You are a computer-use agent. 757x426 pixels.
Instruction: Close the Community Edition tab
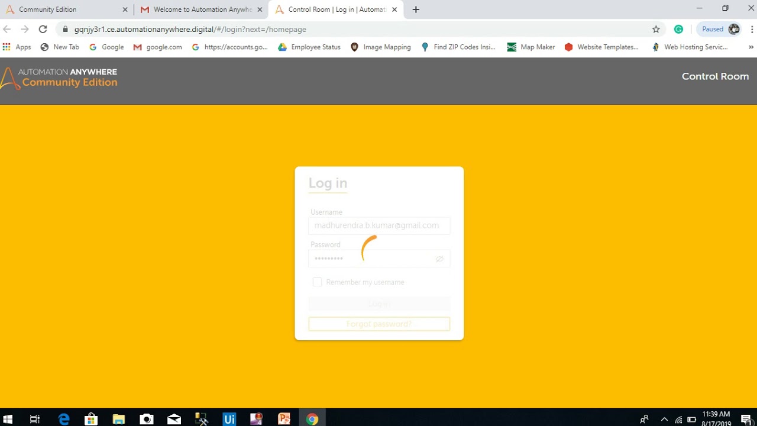coord(125,9)
